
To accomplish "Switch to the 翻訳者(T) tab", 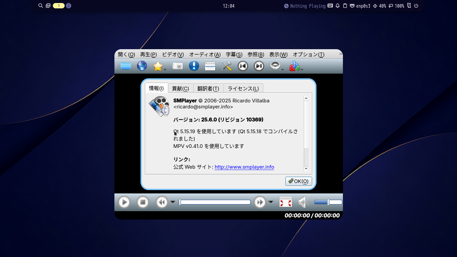I will (208, 88).
